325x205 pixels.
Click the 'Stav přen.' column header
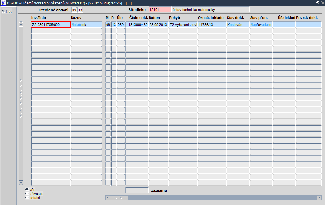259,18
